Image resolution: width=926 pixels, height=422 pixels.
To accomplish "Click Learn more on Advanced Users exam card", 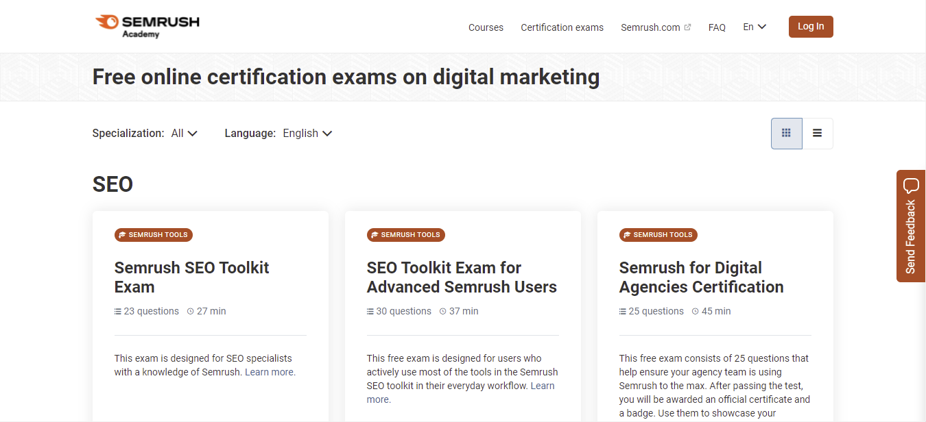I will [x=460, y=393].
